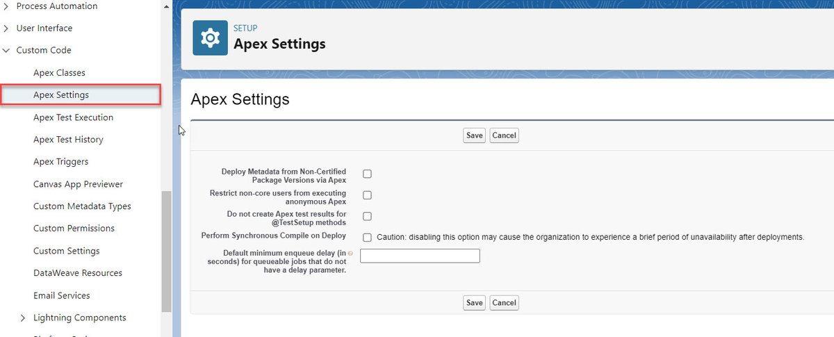Viewport: 834px width, 337px height.
Task: Toggle Do not create Apex test results checkbox
Action: coord(367,216)
